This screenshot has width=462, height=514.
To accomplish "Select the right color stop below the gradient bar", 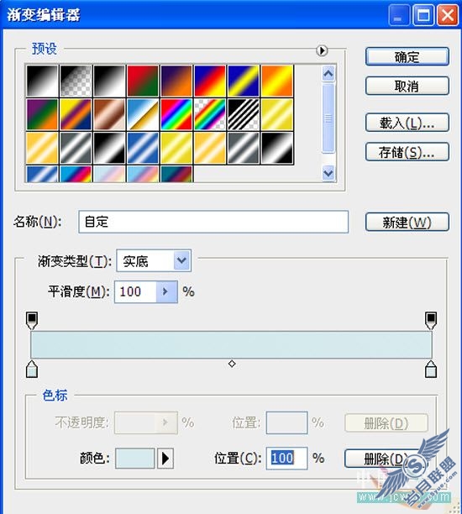I will [431, 369].
